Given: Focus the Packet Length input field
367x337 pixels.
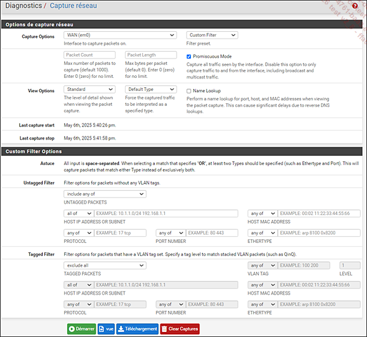Looking at the screenshot, I should click(x=151, y=55).
